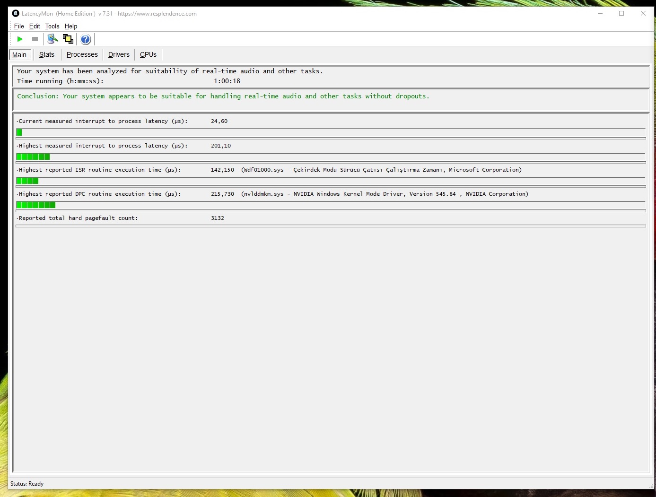
Task: Click the 'Highest reported DPC routine execution time' label
Action: pos(99,194)
